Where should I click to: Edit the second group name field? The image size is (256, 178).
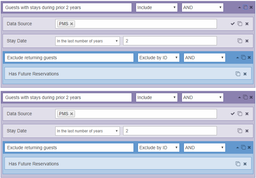(x=67, y=97)
